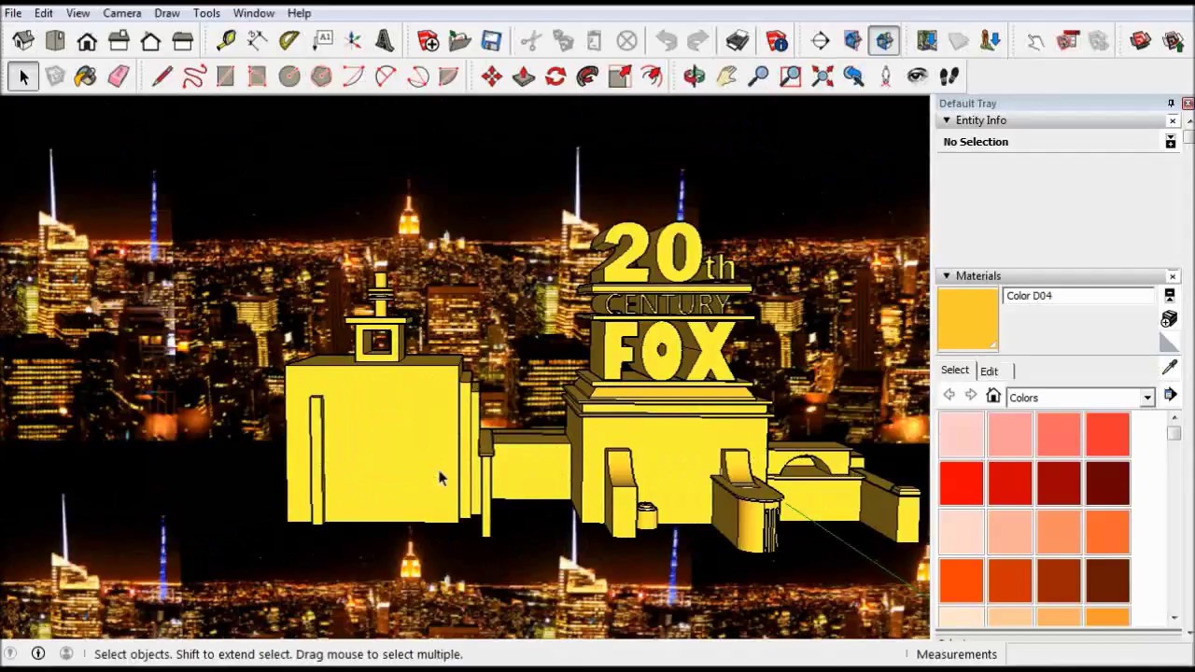Viewport: 1195px width, 672px height.
Task: Pick the Select arrow tool
Action: coord(23,77)
